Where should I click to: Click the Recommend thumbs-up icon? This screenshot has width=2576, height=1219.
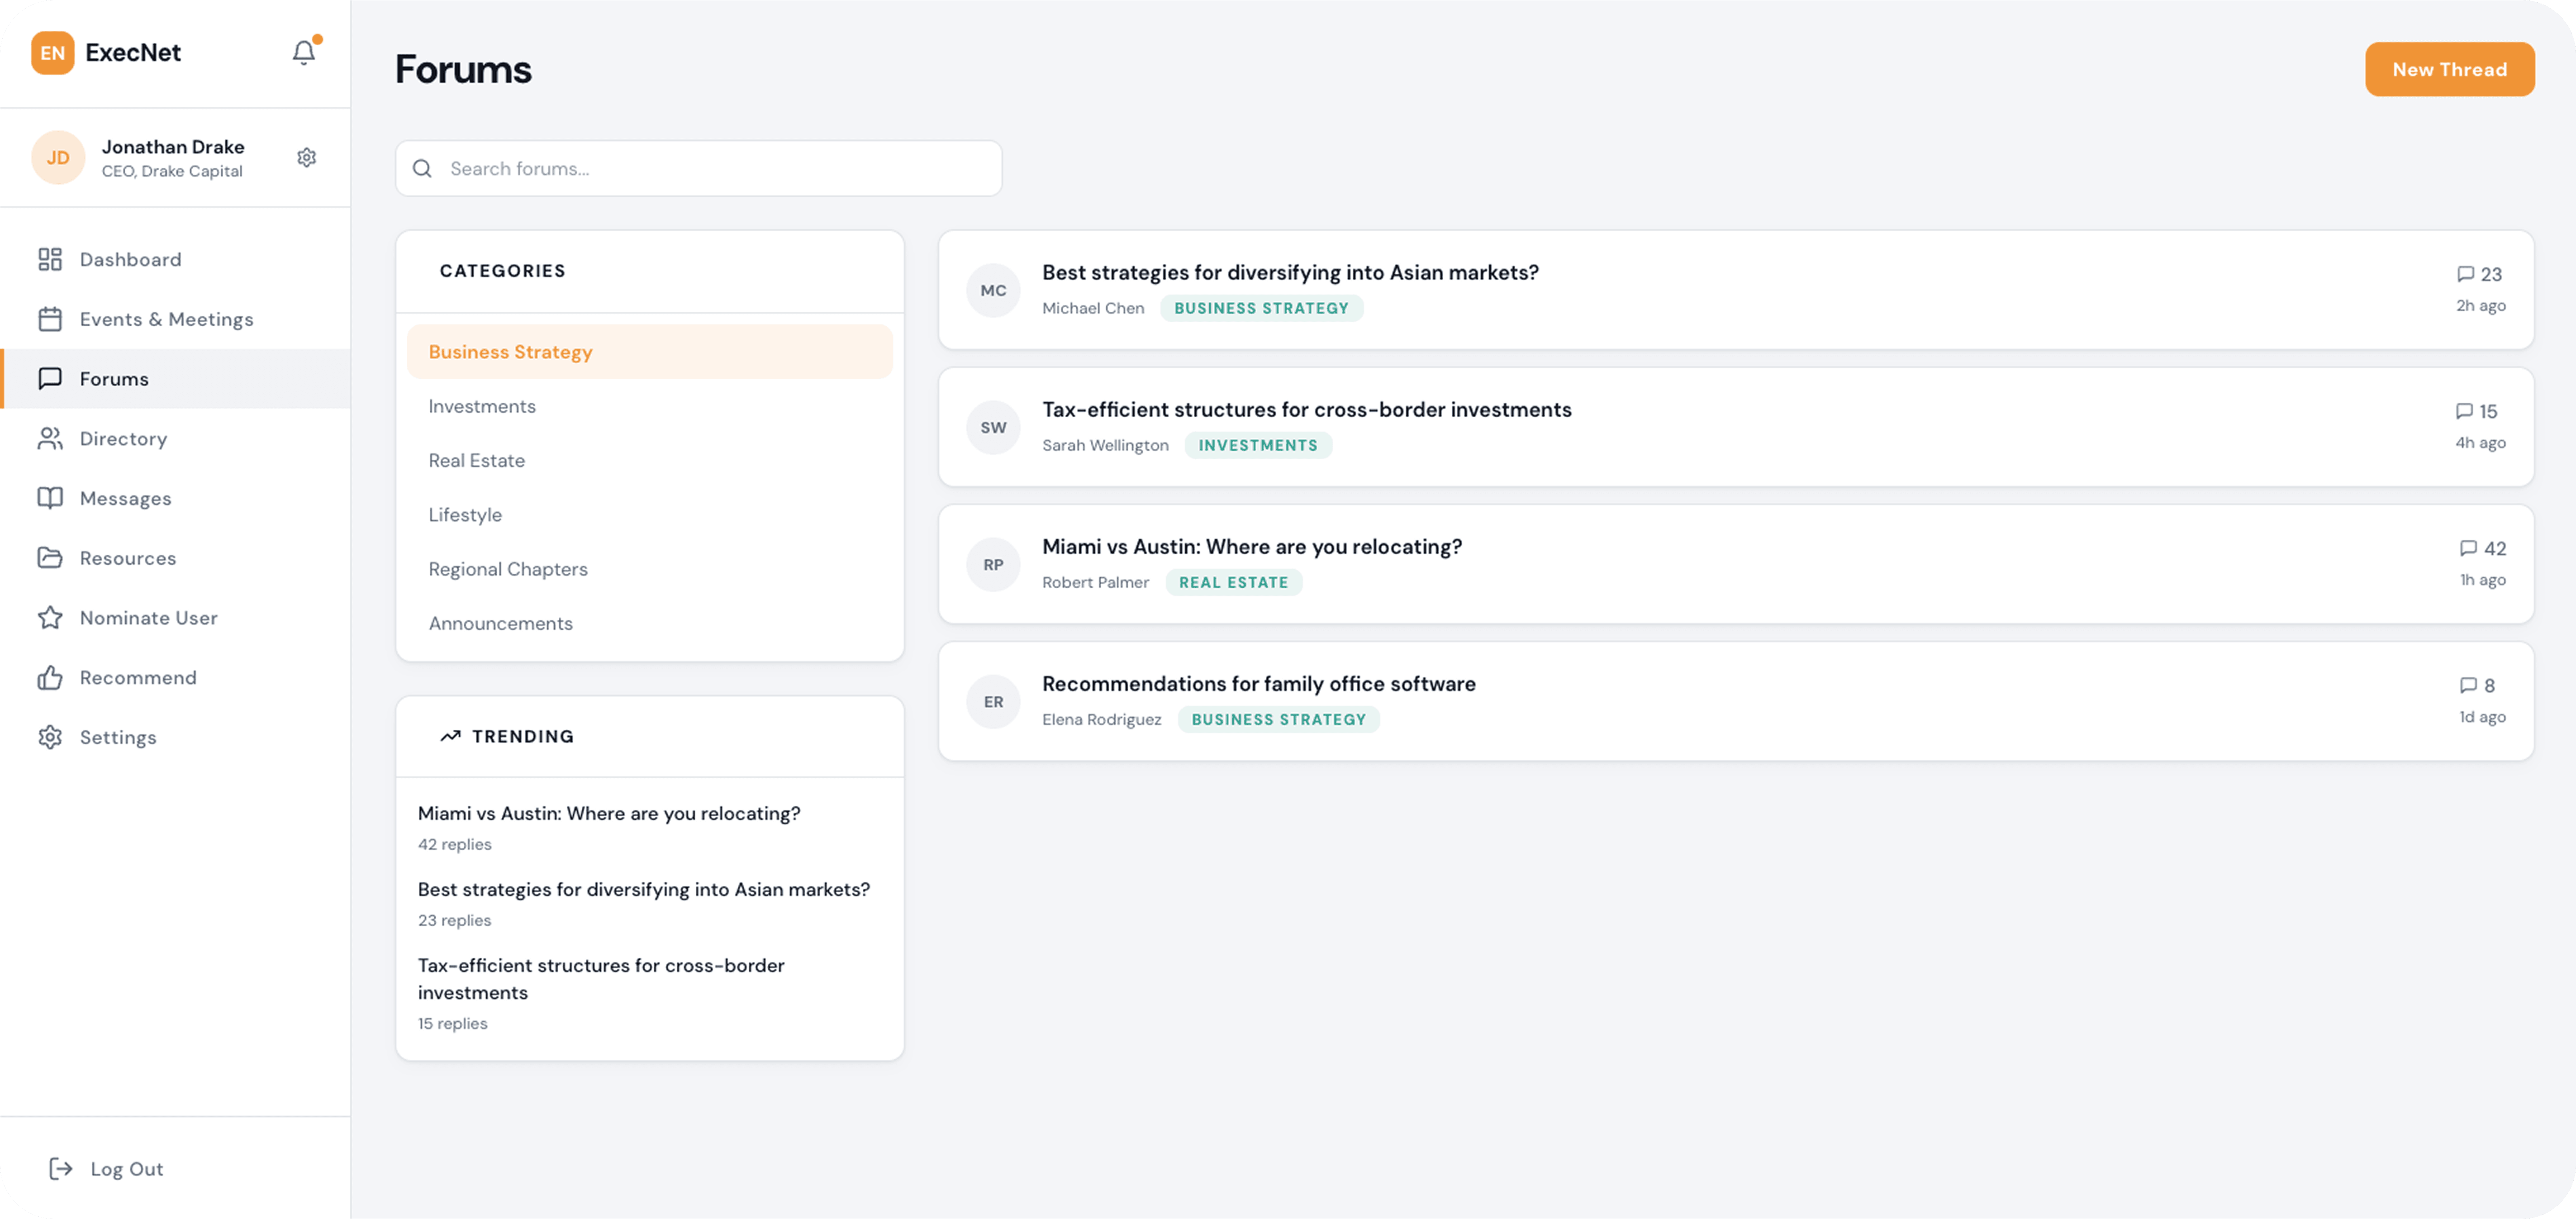(x=50, y=678)
